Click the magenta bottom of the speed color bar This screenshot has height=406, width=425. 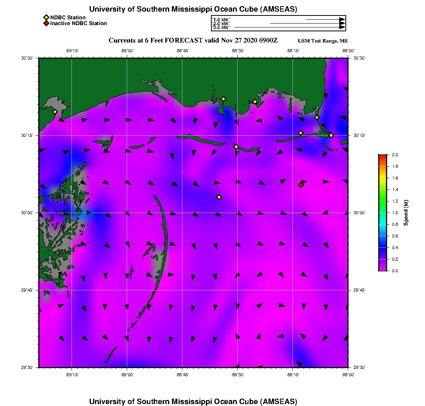pyautogui.click(x=382, y=269)
